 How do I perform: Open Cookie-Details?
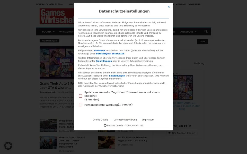tap(100, 120)
